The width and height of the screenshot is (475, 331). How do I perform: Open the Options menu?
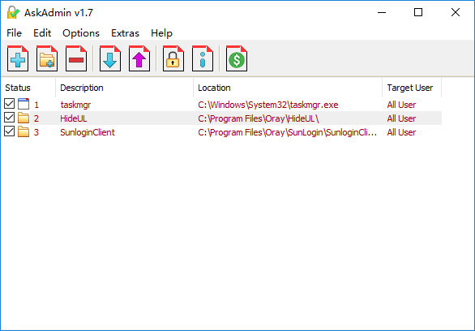coord(81,33)
